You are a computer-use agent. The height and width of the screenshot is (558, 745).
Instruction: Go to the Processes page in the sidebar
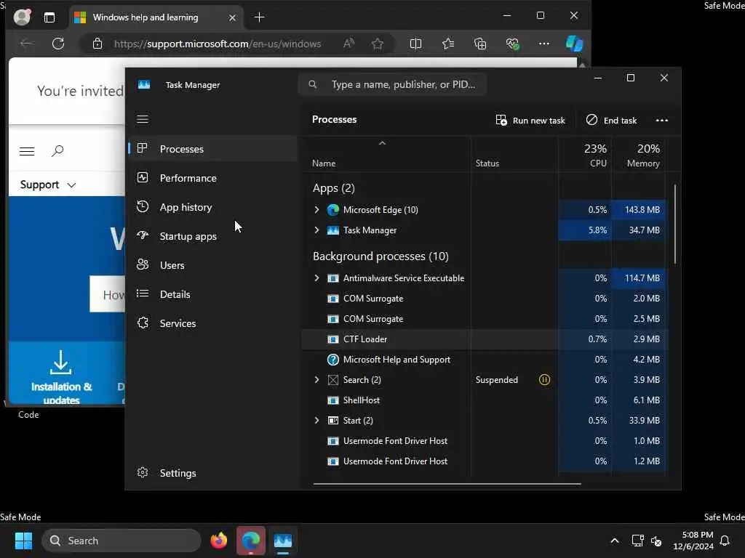coord(213,148)
